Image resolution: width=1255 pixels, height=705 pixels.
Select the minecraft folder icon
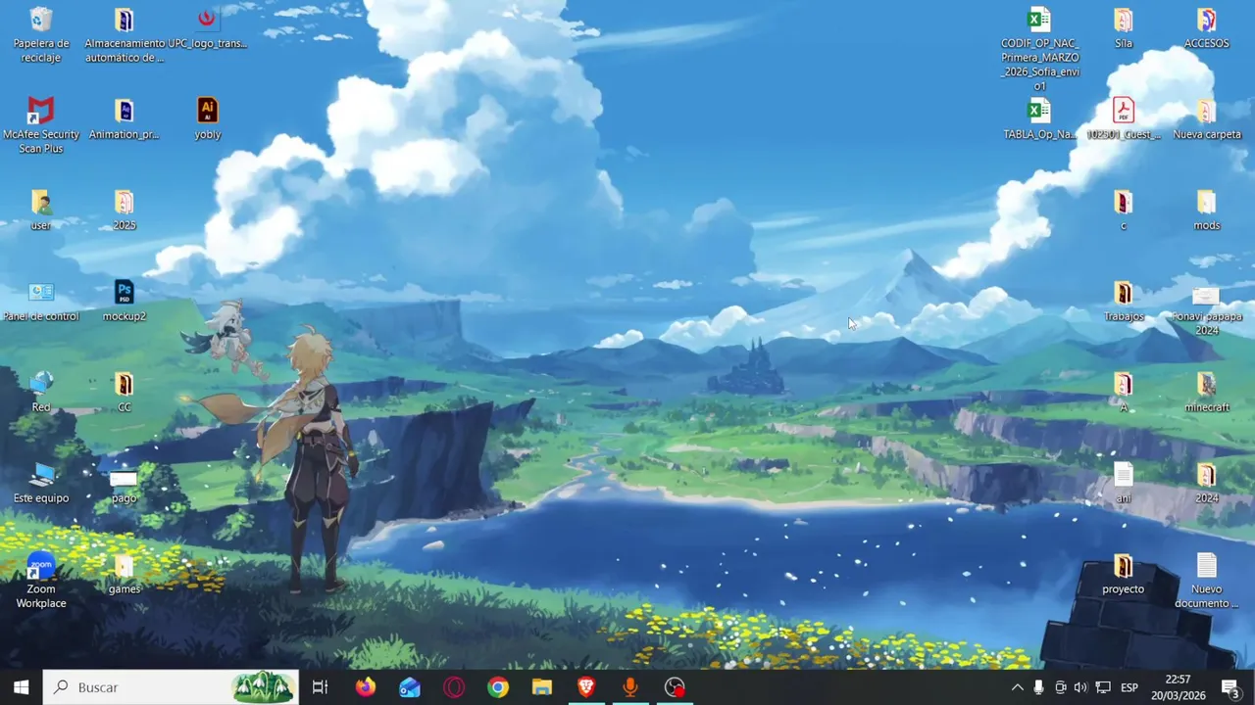(1207, 392)
